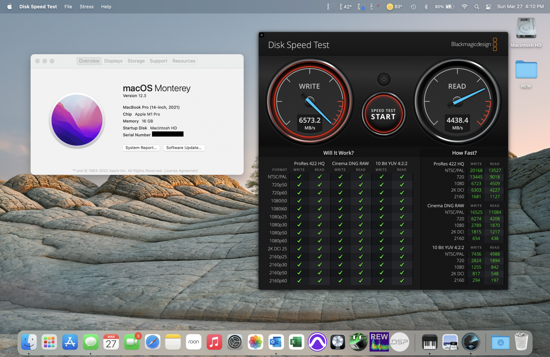Launch Safari from the Dock
Screen dimensions: 550x357
153,342
